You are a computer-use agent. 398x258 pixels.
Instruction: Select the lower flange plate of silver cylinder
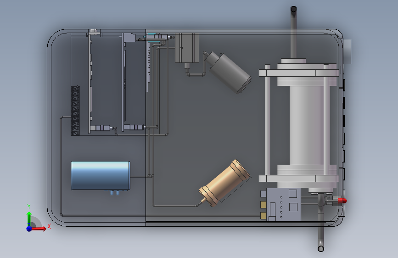point(298,179)
